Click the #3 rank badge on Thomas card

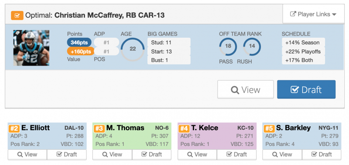click(x=99, y=129)
